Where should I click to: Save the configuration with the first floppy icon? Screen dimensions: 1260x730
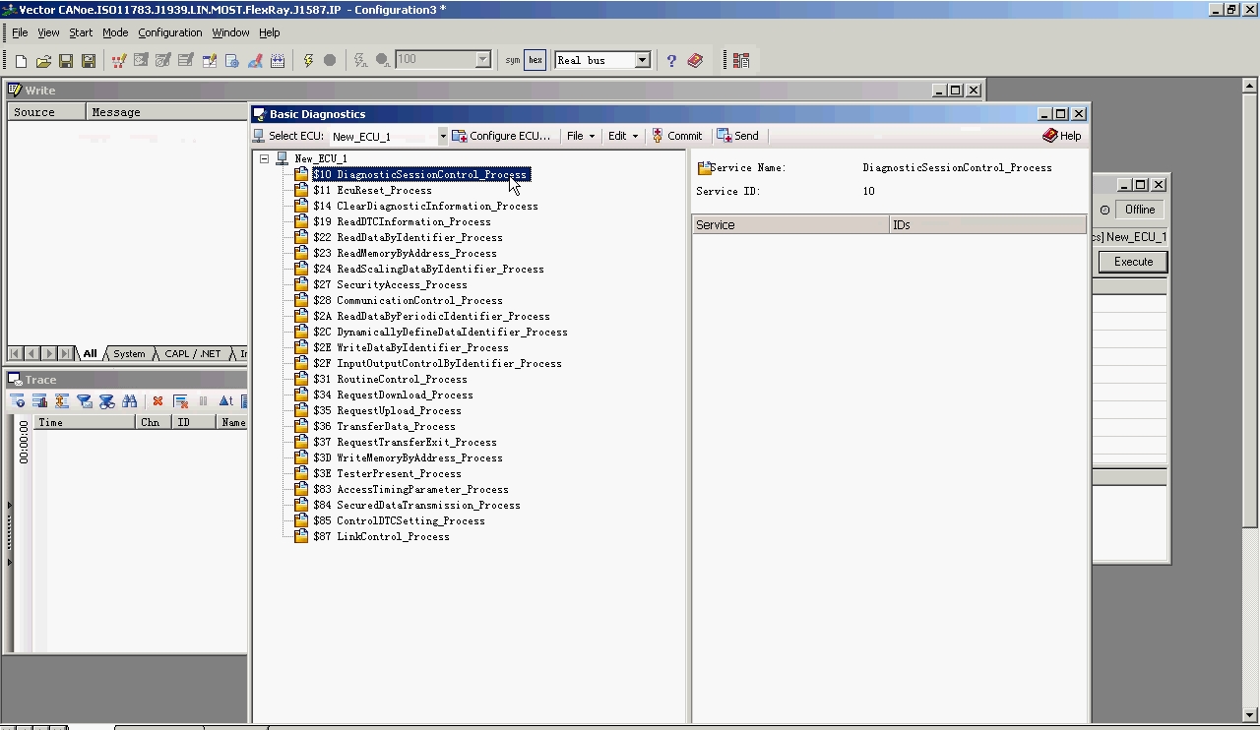coord(66,60)
